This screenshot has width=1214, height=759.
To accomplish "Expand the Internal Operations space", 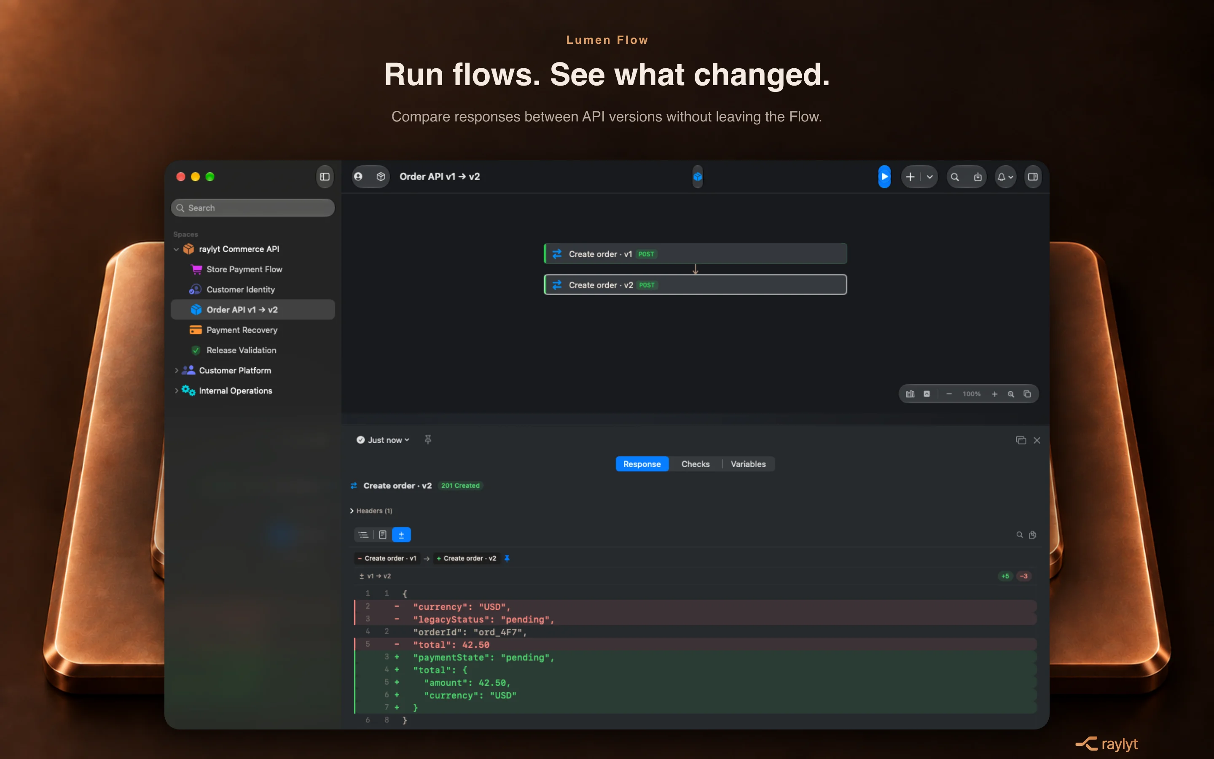I will point(176,390).
